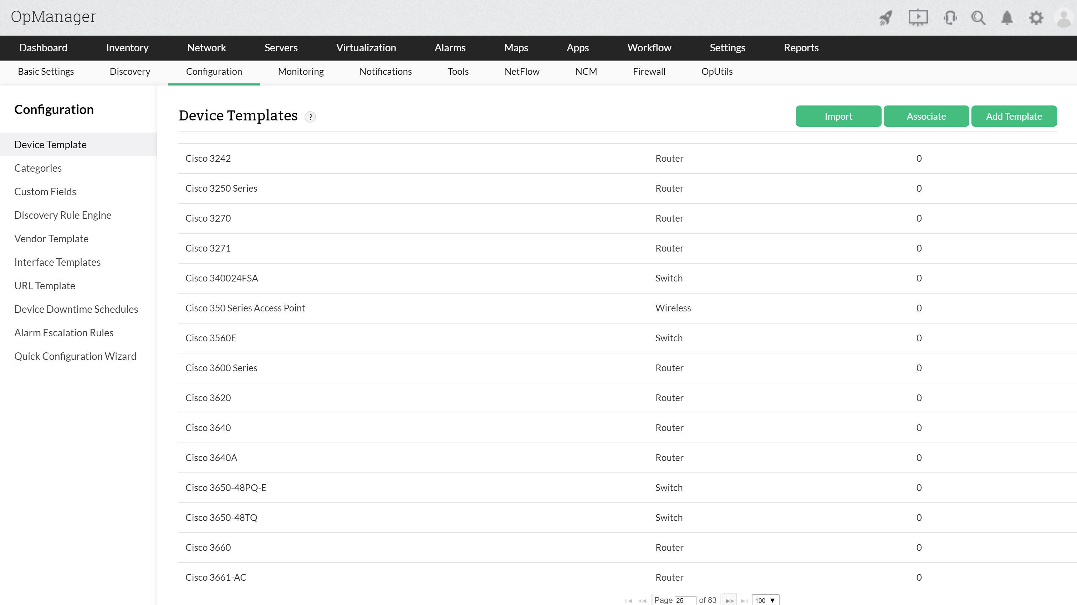
Task: Open the presentation screen icon in header
Action: tap(918, 17)
